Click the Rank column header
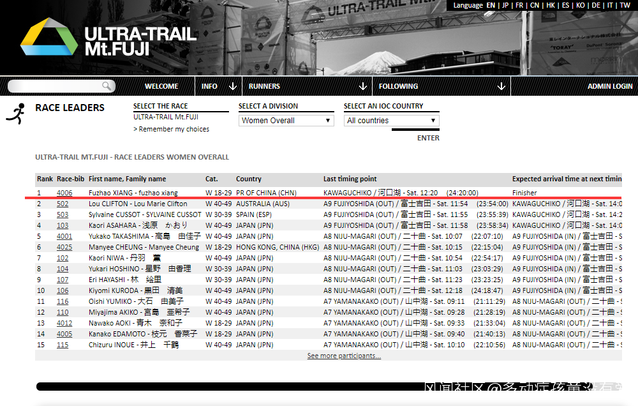The width and height of the screenshot is (638, 406). [45, 179]
